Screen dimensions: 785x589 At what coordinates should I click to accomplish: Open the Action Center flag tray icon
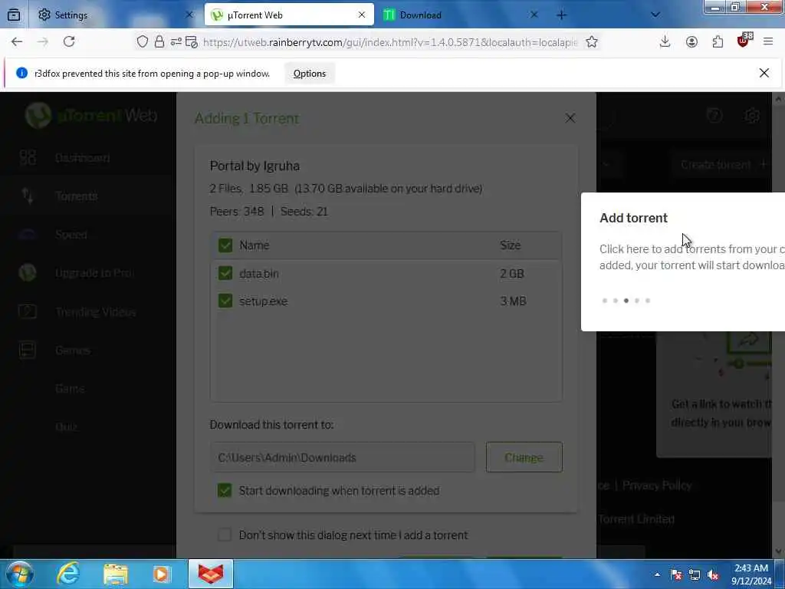[x=676, y=575]
